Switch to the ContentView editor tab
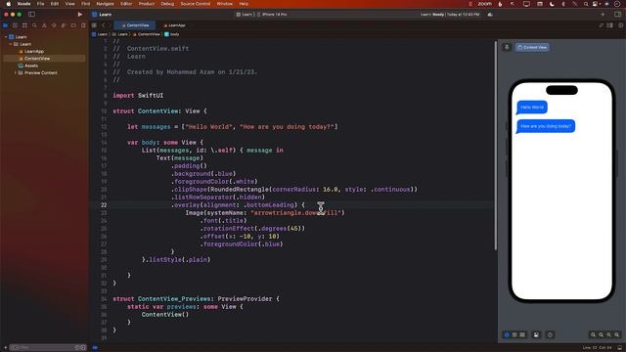Viewport: 626px width, 352px height. pyautogui.click(x=135, y=25)
